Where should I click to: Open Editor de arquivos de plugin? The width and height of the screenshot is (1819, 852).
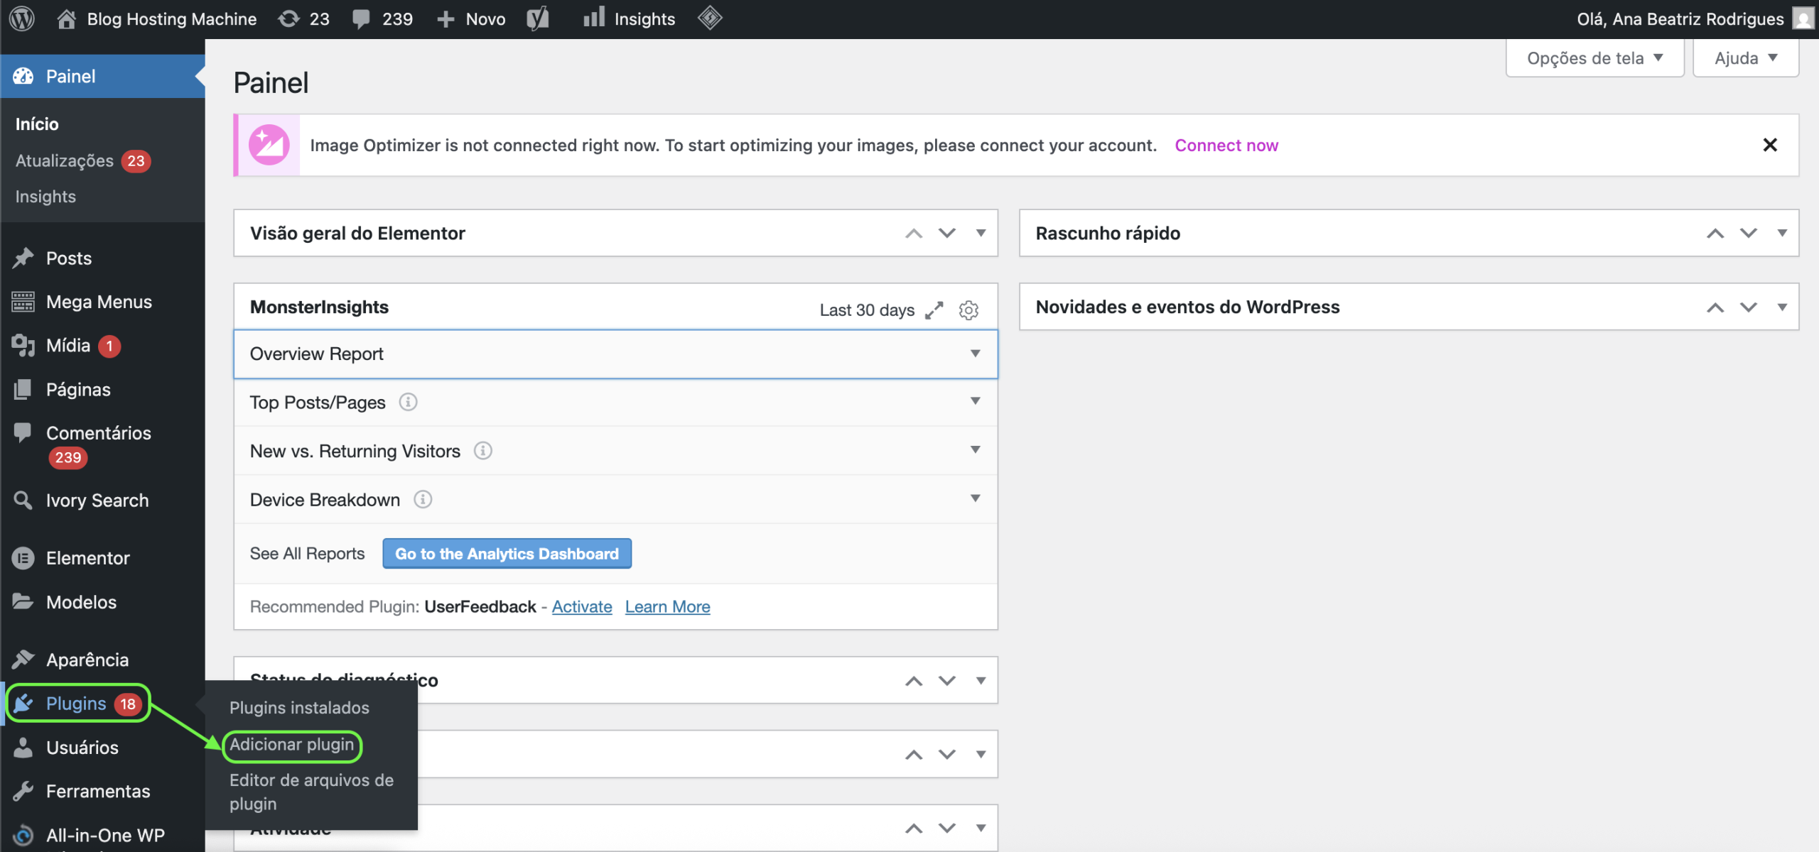(311, 792)
